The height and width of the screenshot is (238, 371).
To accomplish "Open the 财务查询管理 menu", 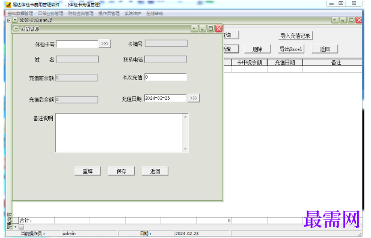I will (81, 13).
